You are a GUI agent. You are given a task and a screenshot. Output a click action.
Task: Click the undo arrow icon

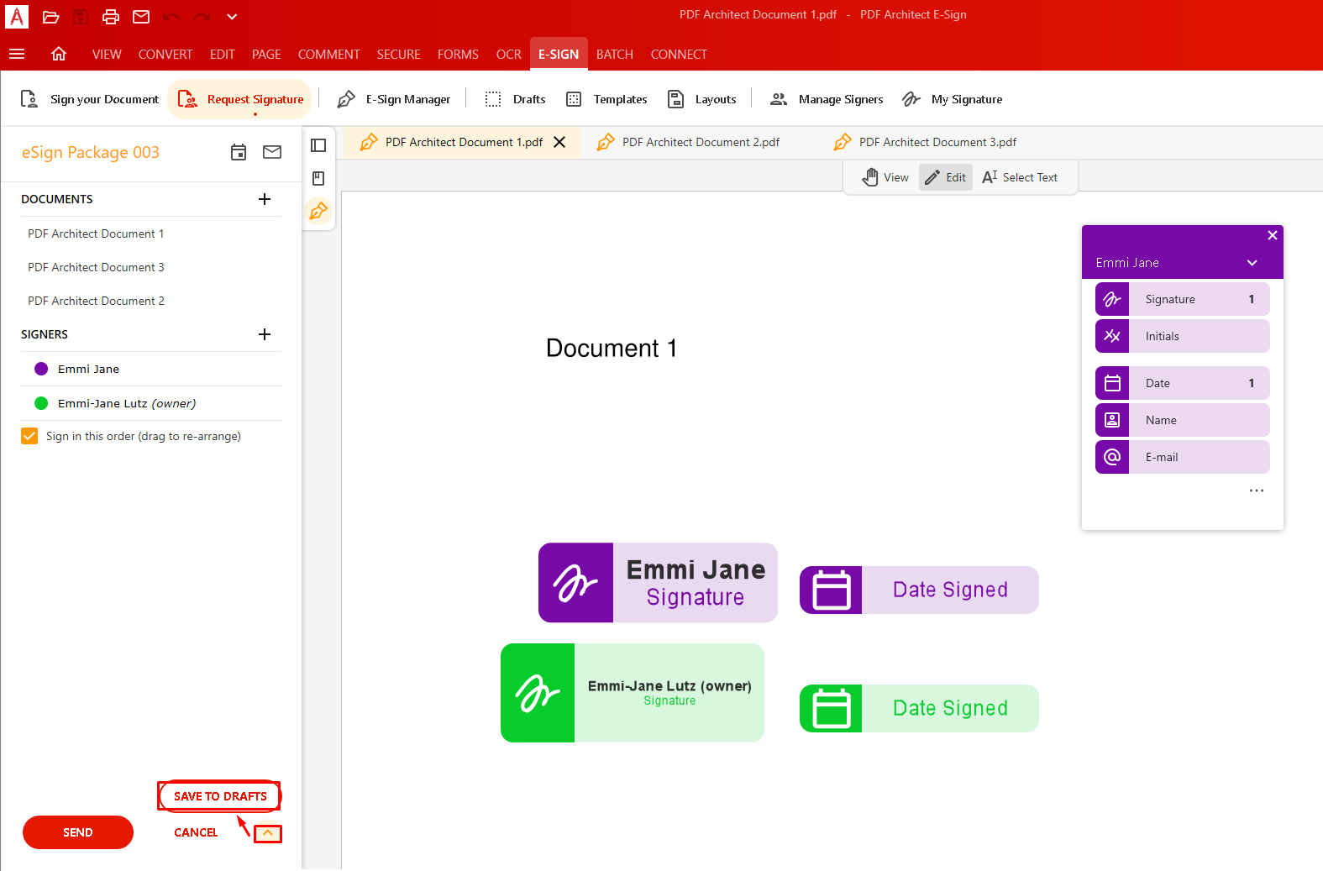click(x=171, y=17)
